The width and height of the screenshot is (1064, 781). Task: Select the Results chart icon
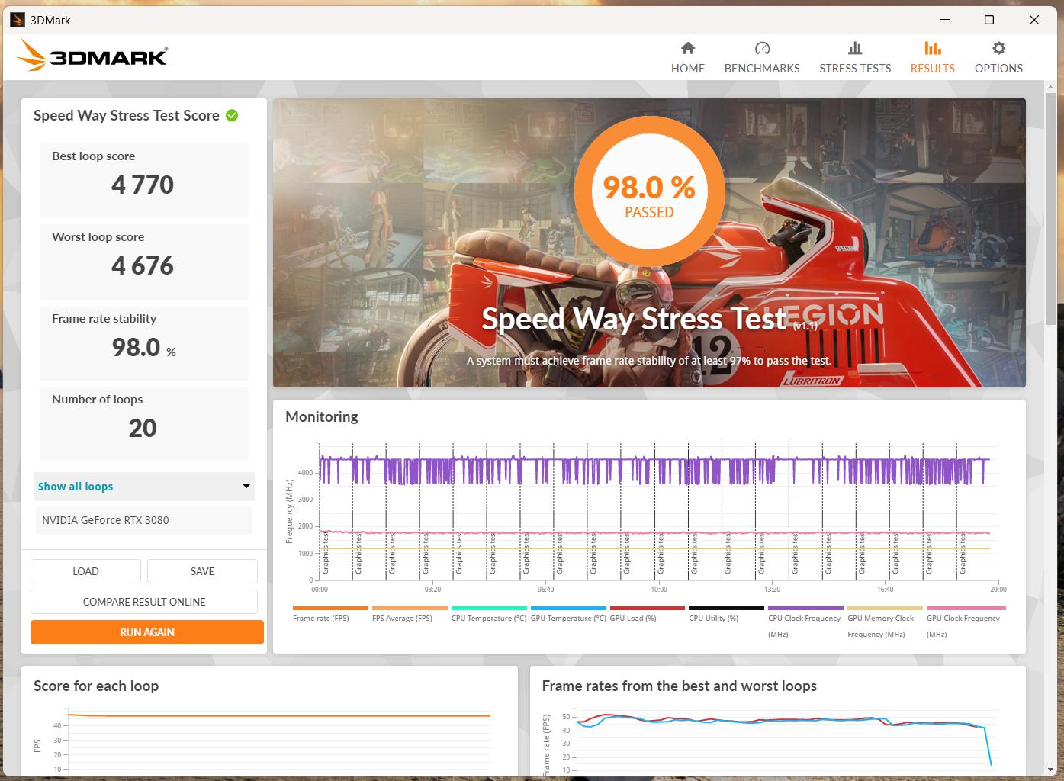pyautogui.click(x=932, y=48)
